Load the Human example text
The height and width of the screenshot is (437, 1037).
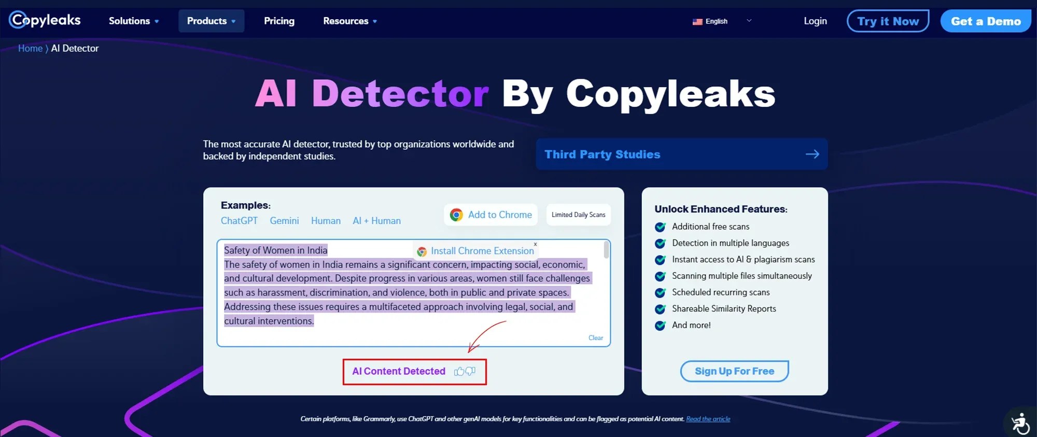tap(326, 221)
